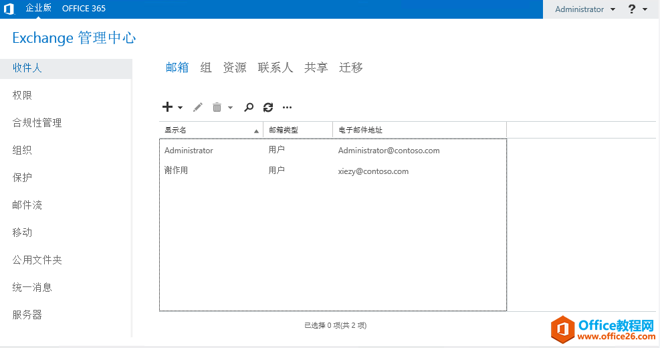
Task: Open the 企业版 header link
Action: coord(38,8)
